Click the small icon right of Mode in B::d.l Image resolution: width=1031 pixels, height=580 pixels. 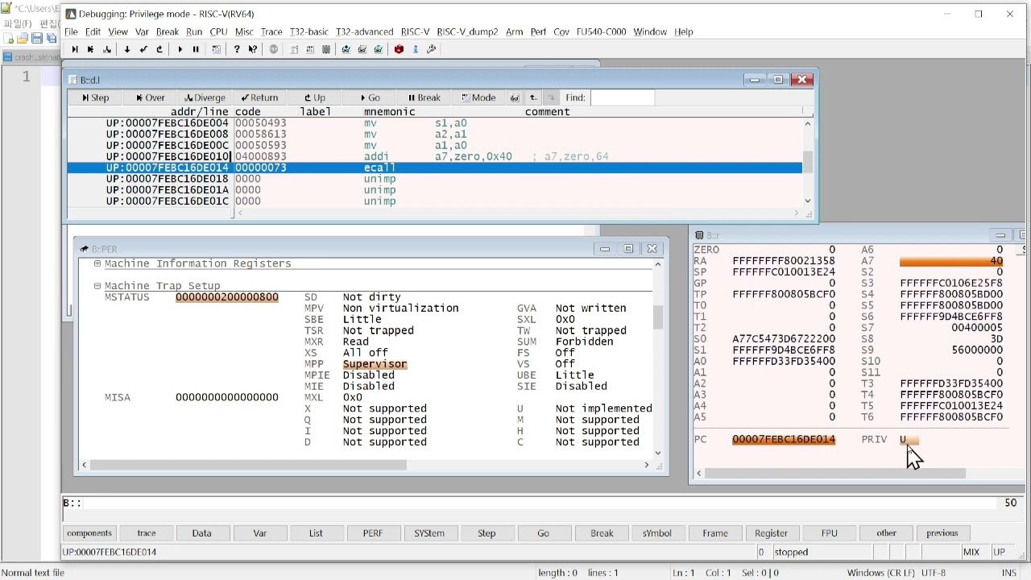[515, 97]
